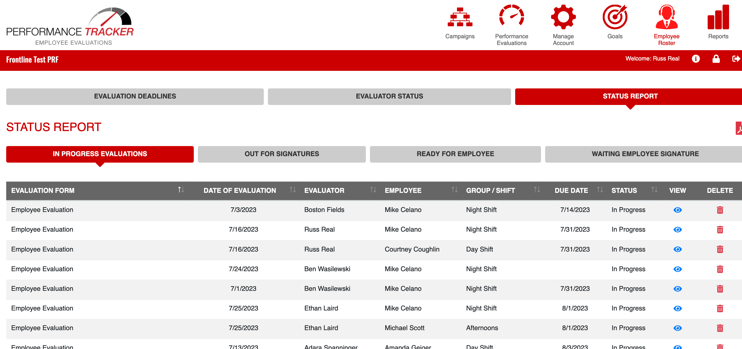The width and height of the screenshot is (742, 349).
Task: Click Welcome: Russ Real text
Action: pos(652,58)
